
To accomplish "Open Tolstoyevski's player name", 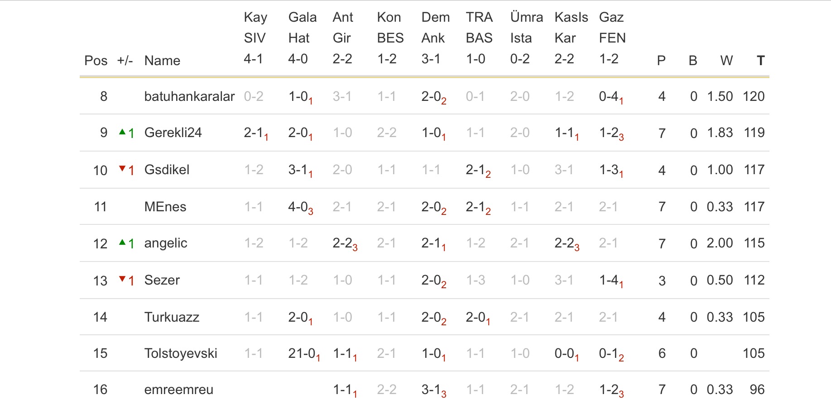I will click(181, 353).
